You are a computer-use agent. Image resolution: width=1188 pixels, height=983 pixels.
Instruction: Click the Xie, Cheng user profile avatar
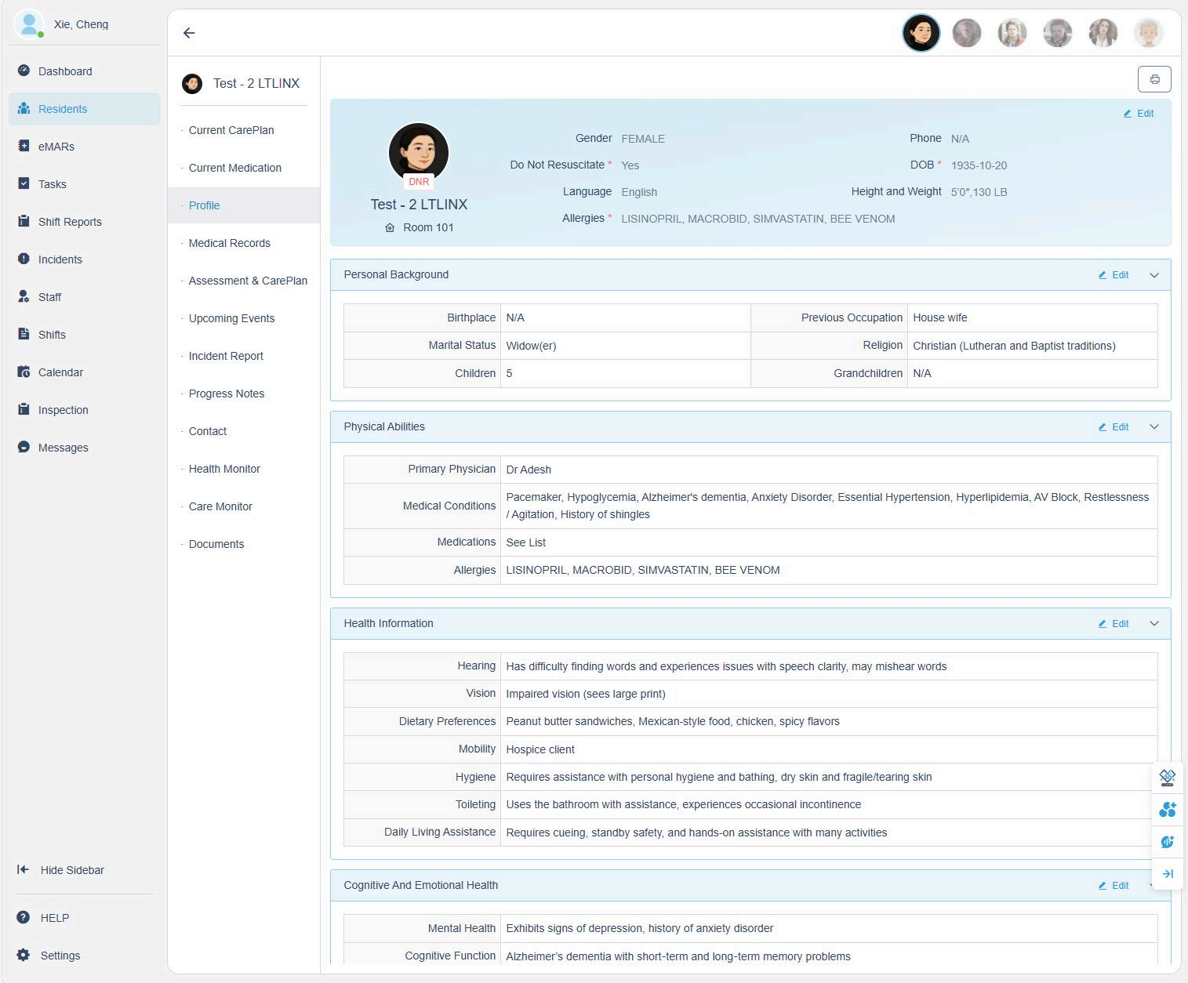click(29, 24)
